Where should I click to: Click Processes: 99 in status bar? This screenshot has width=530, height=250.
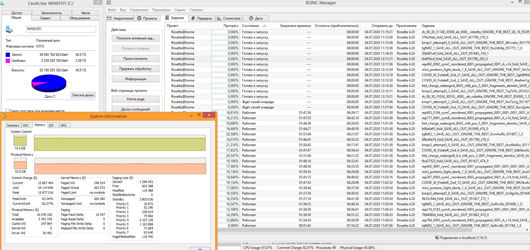point(326,248)
